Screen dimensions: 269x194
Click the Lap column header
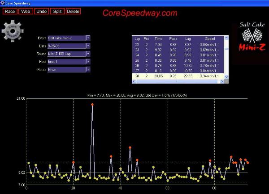coord(137,38)
